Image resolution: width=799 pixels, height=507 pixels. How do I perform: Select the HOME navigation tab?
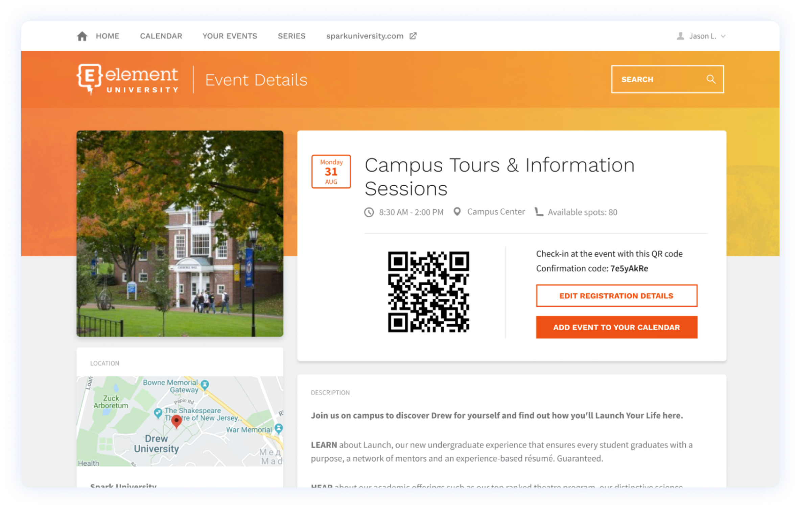pos(107,36)
